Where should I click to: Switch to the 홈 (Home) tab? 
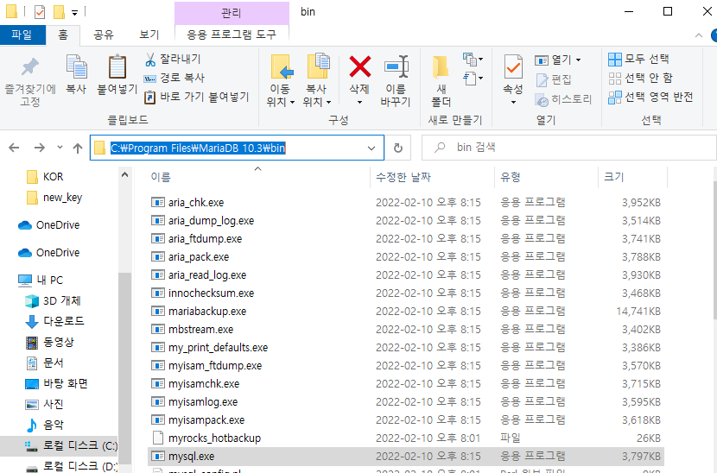click(x=63, y=35)
